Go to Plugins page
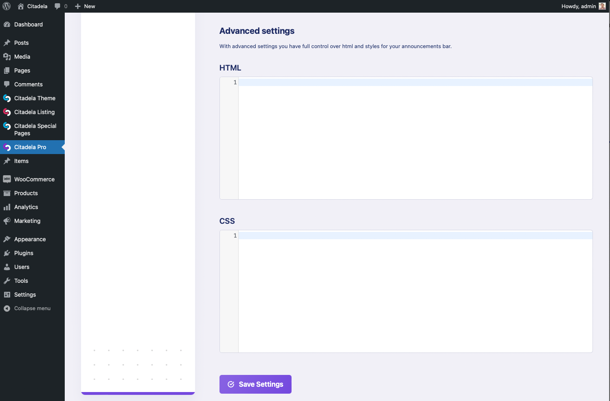This screenshot has width=610, height=401. (x=32, y=253)
